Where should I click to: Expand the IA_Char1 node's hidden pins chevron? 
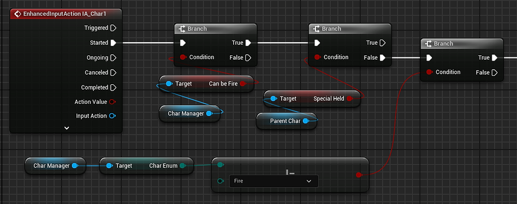66,128
